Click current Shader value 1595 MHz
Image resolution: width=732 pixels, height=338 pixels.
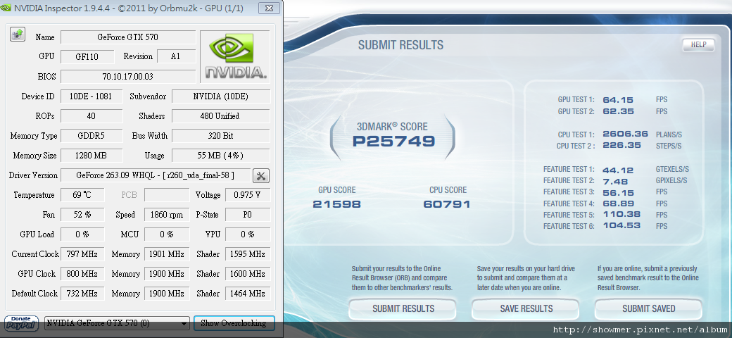click(248, 254)
